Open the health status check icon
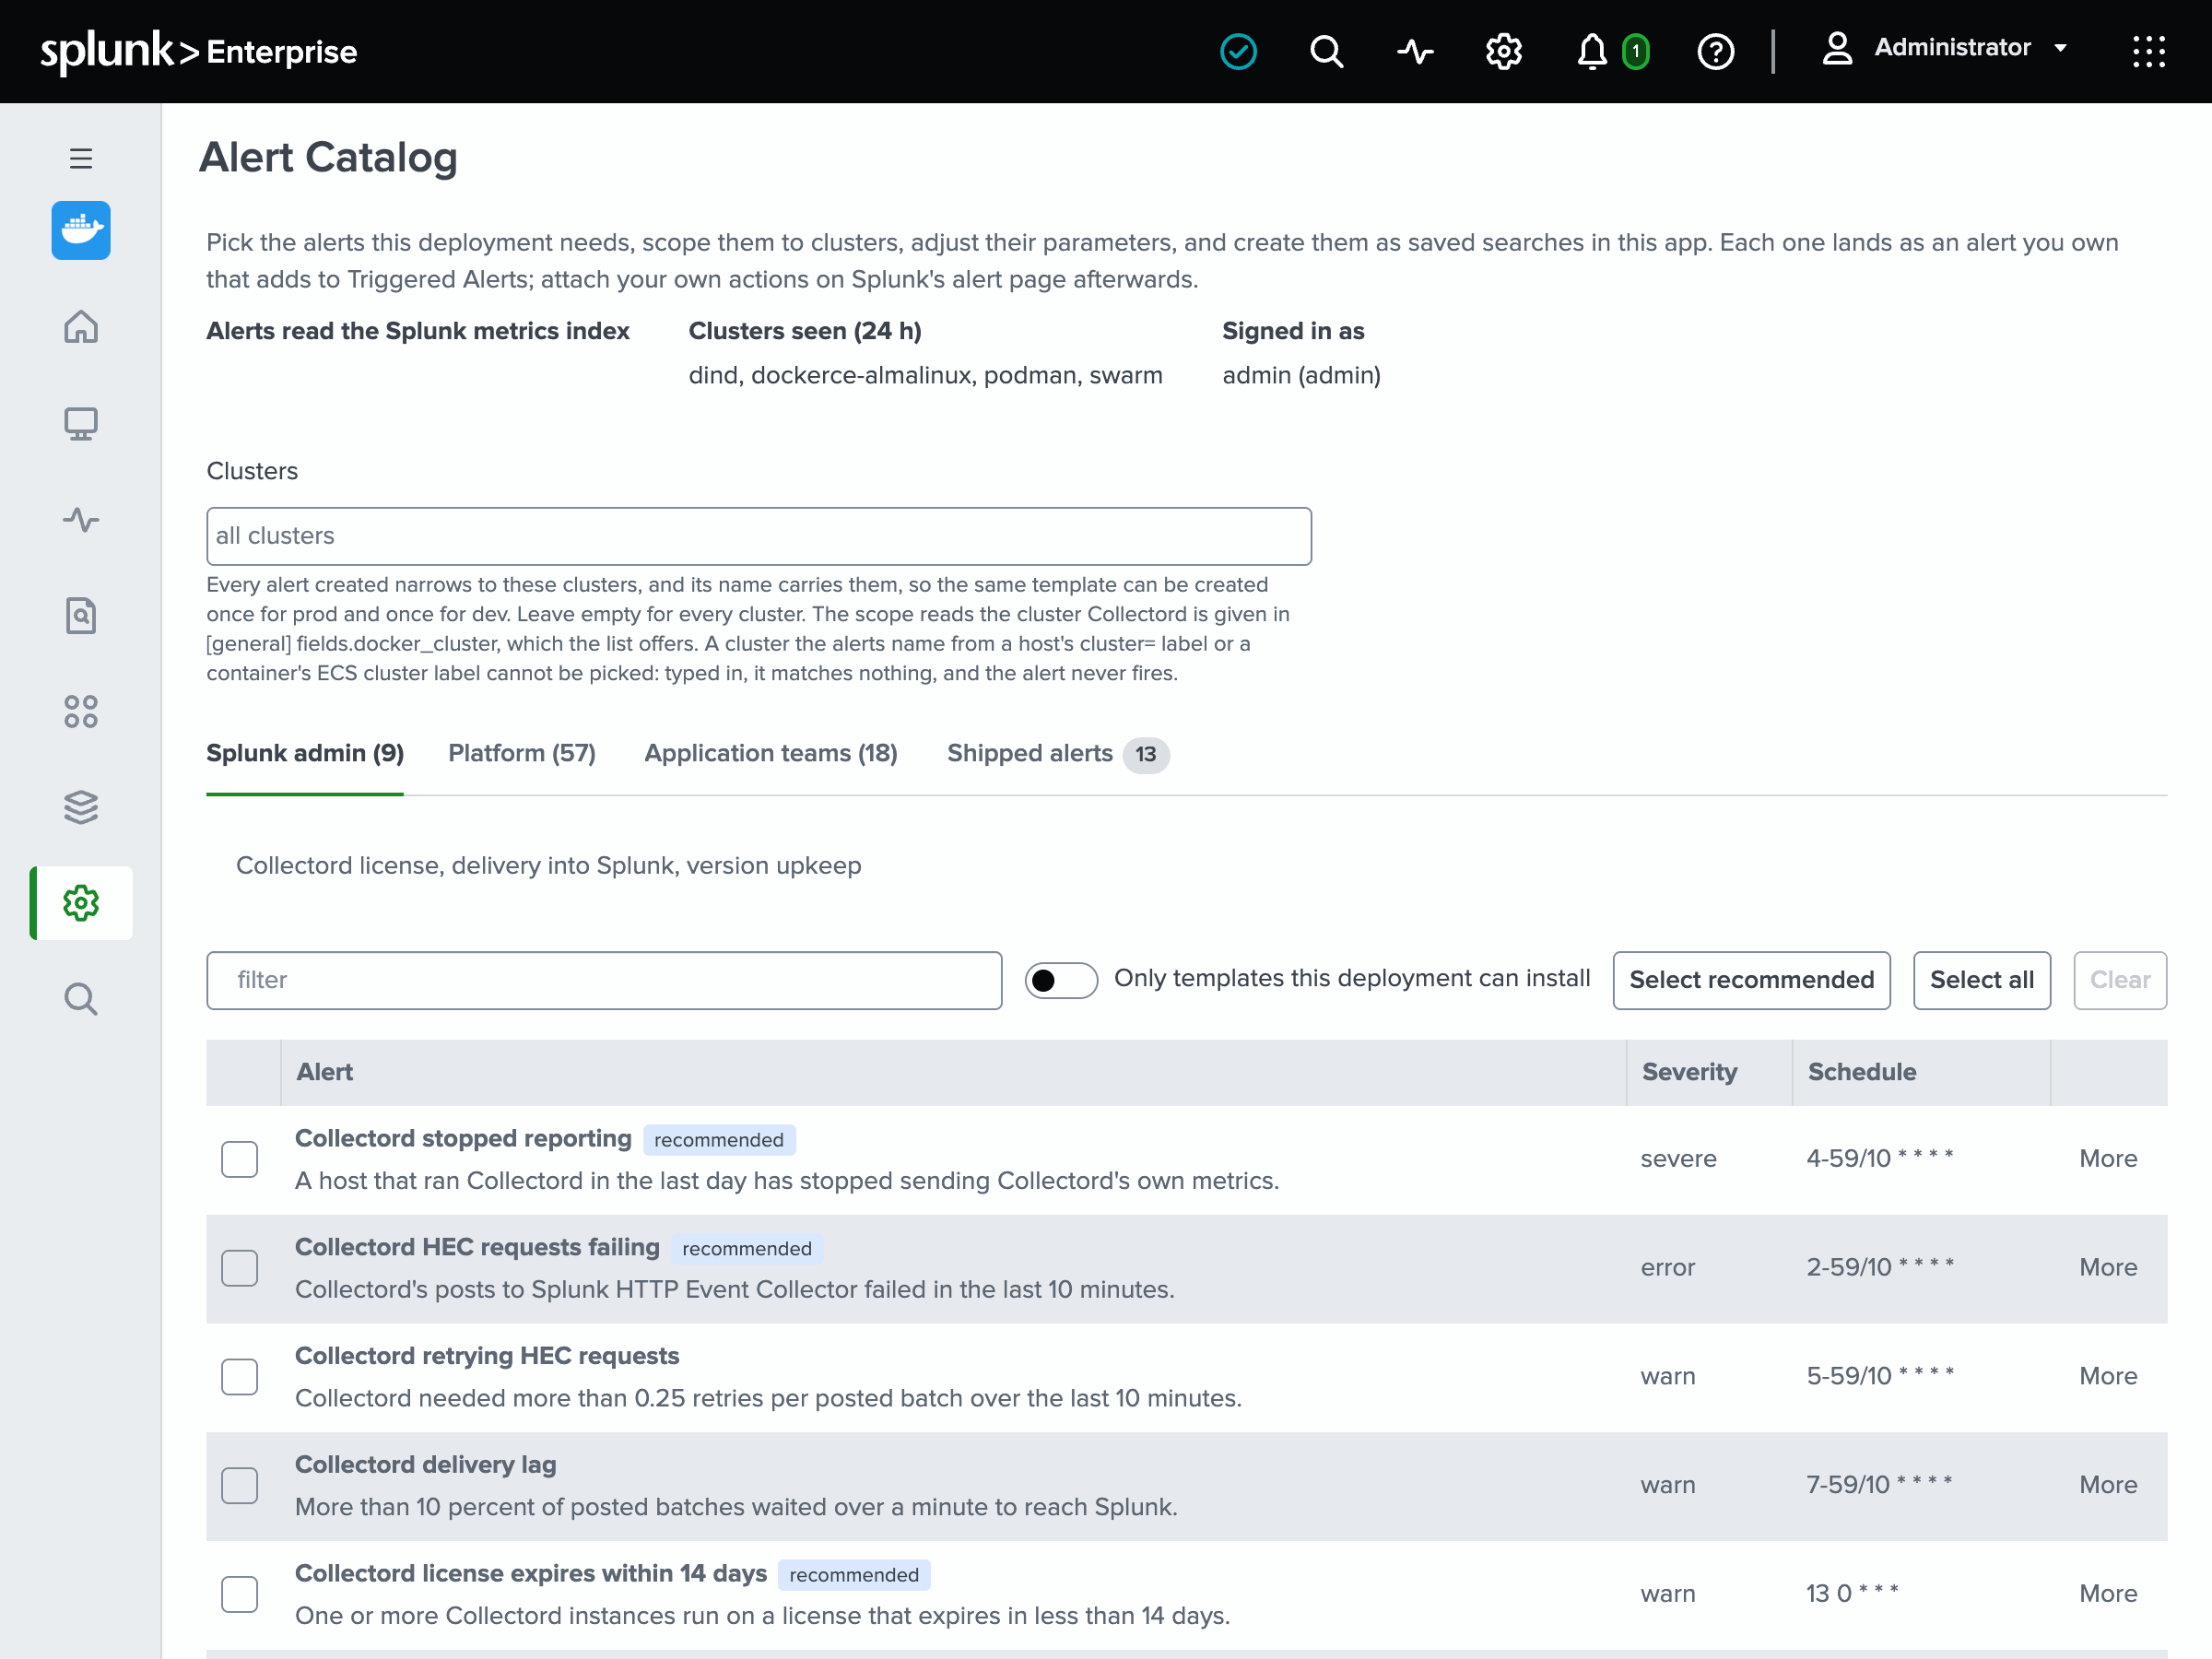This screenshot has height=1659, width=2212. 1238,51
